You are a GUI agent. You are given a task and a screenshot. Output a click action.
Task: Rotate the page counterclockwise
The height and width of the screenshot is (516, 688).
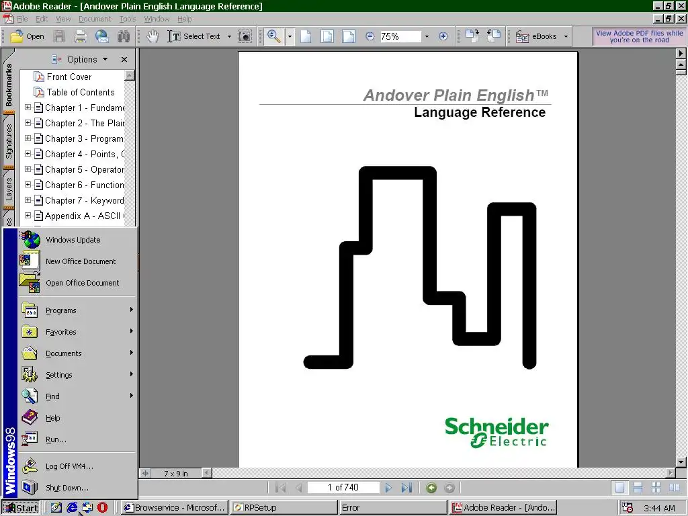[x=494, y=36]
